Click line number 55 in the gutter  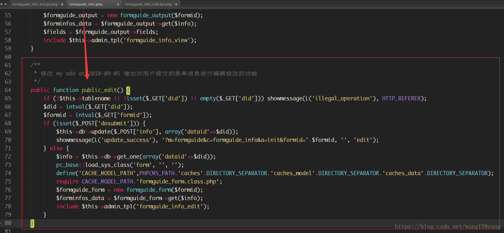(8, 15)
